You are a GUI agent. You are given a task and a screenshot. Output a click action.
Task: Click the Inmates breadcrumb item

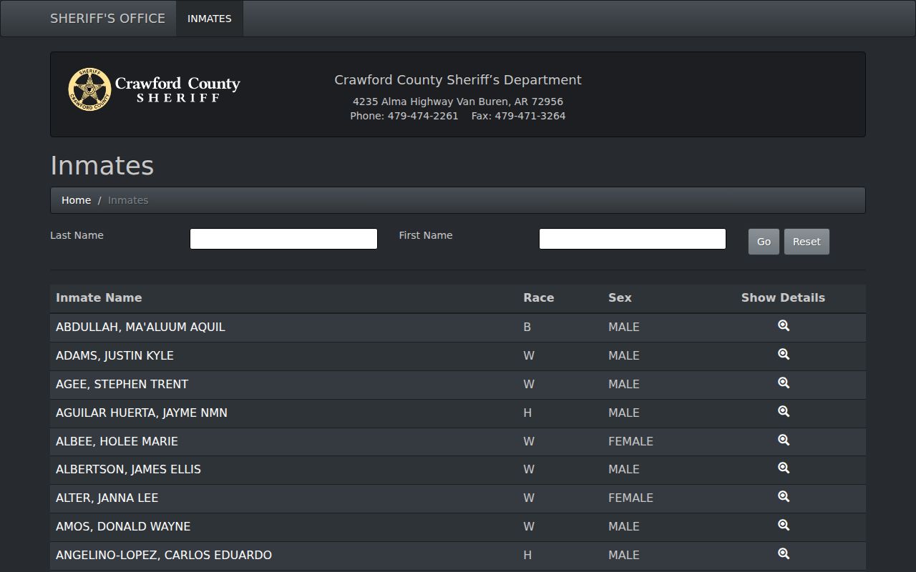(x=128, y=200)
